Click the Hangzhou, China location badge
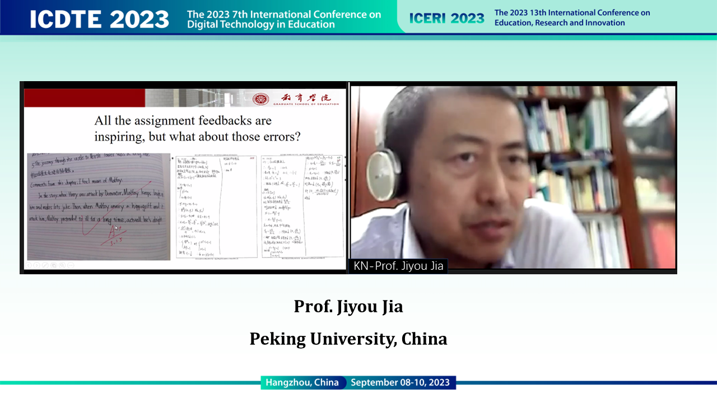Image resolution: width=717 pixels, height=403 pixels. coord(302,383)
